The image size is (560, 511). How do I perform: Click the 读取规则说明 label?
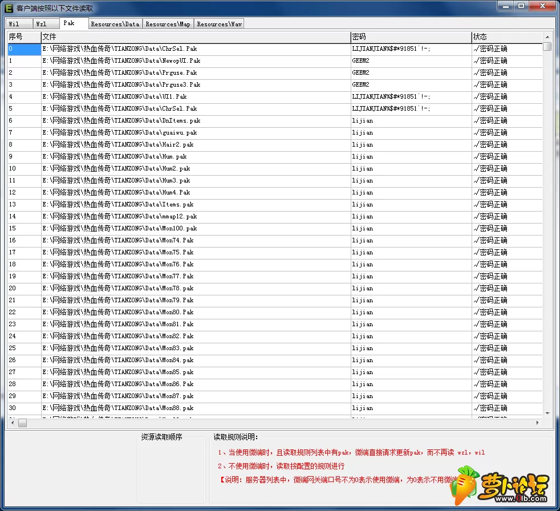236,437
